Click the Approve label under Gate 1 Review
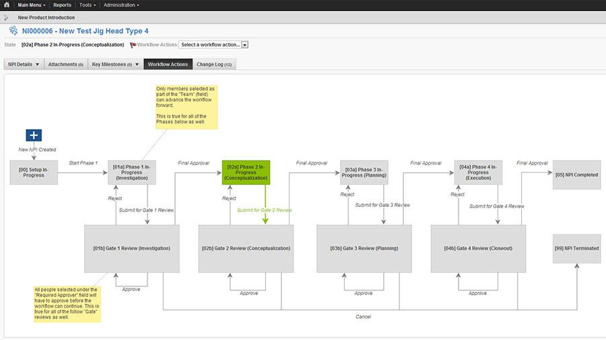The width and height of the screenshot is (606, 340). 131,289
